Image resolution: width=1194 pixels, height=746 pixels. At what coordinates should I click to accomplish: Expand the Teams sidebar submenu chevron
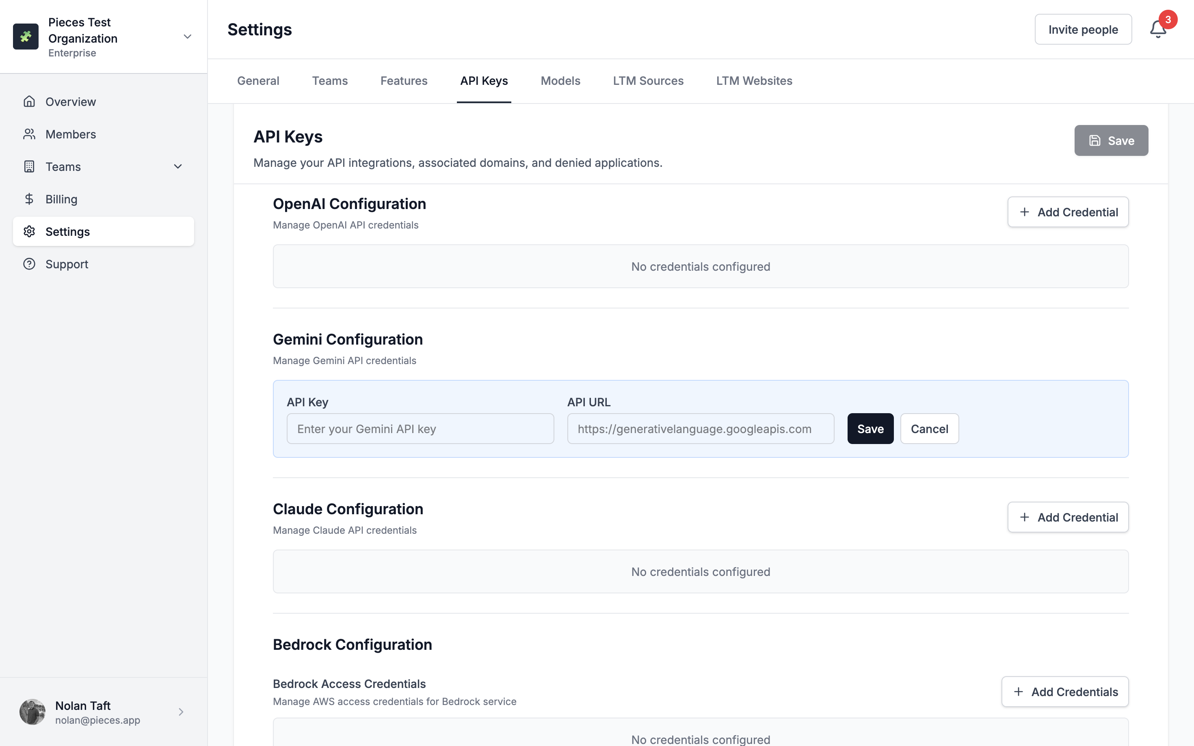tap(178, 167)
